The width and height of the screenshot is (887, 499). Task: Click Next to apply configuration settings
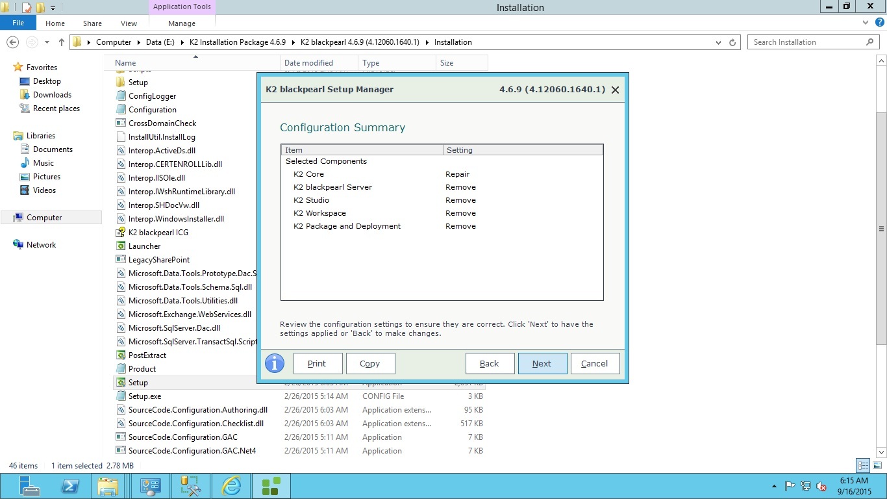[542, 363]
